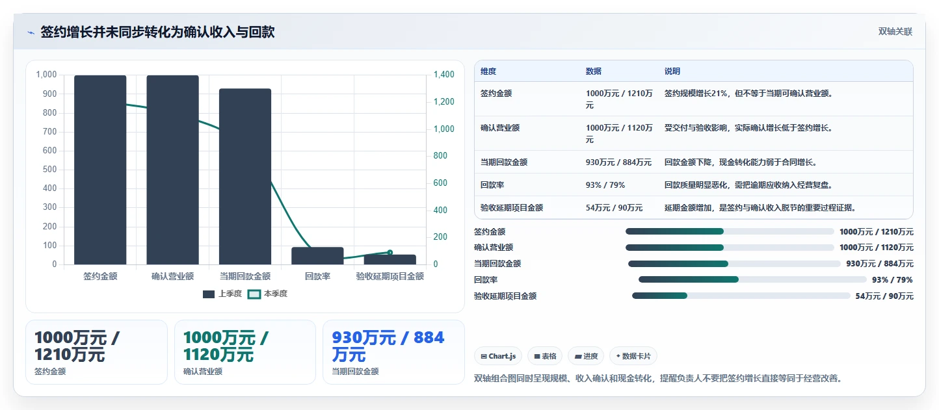Select the 表格 tag chip
The image size is (939, 410).
click(544, 356)
